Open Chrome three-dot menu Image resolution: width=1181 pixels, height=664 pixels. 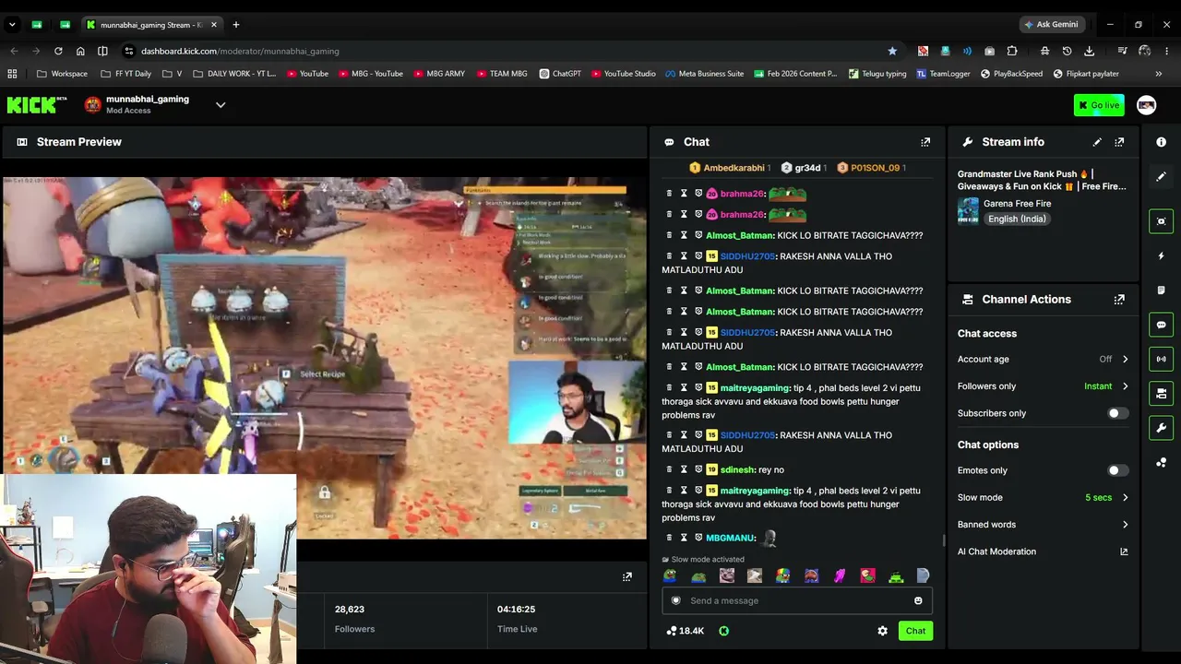click(x=1167, y=51)
